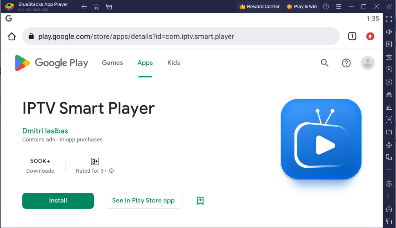This screenshot has height=228, width=396.
Task: Open Google Play help center icon
Action: coord(346,63)
